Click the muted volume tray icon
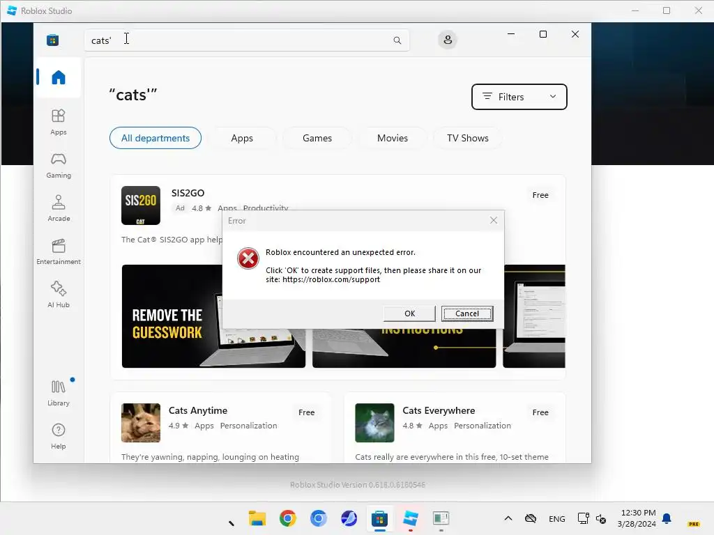The image size is (714, 535). pyautogui.click(x=601, y=518)
